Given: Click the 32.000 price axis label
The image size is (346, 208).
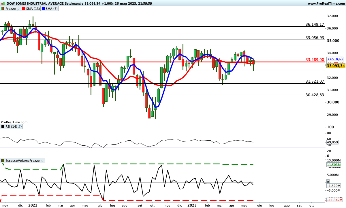Looking at the screenshot, I should tap(332, 78).
